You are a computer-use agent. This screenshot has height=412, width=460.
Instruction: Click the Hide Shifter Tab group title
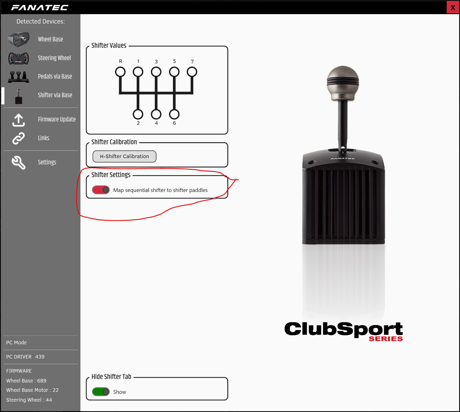[x=111, y=376]
